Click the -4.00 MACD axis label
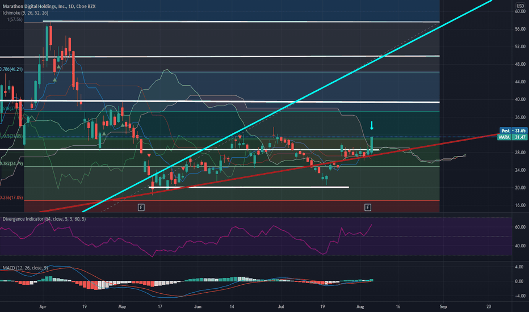529x312 pixels. [x=519, y=296]
